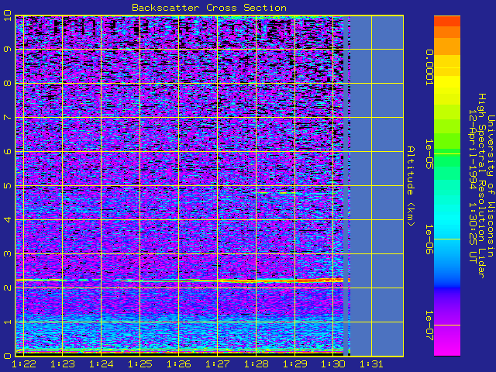496x372 pixels.
Task: Click altitude axis label 3
Action: [x=7, y=253]
